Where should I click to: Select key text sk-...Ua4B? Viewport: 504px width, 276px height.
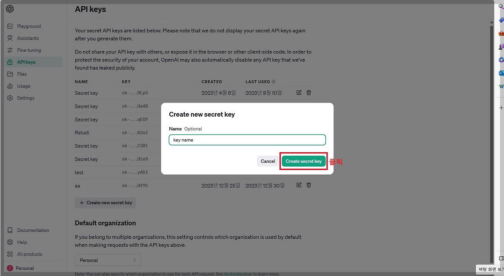(x=135, y=106)
